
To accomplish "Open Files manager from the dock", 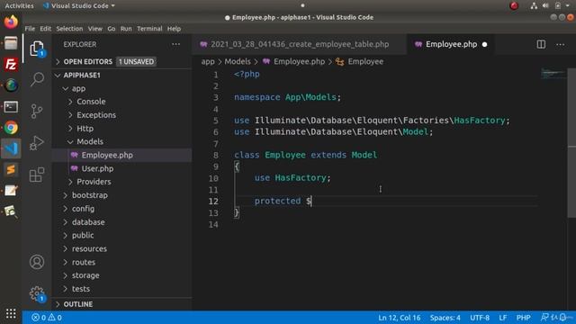I will (11, 43).
